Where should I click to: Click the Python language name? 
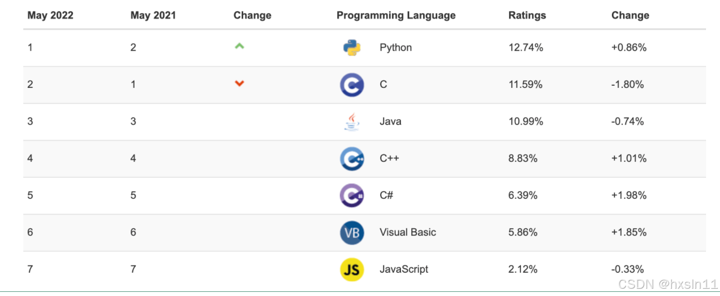(396, 48)
